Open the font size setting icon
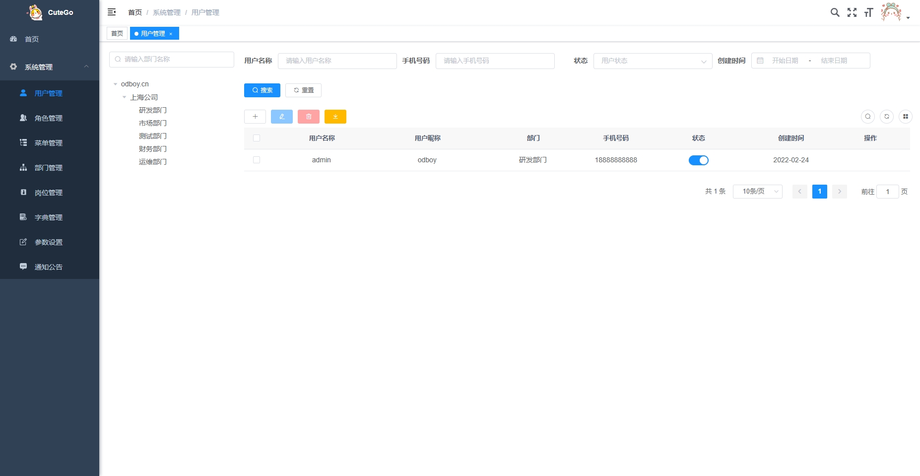Viewport: 920px width, 476px height. pos(868,12)
